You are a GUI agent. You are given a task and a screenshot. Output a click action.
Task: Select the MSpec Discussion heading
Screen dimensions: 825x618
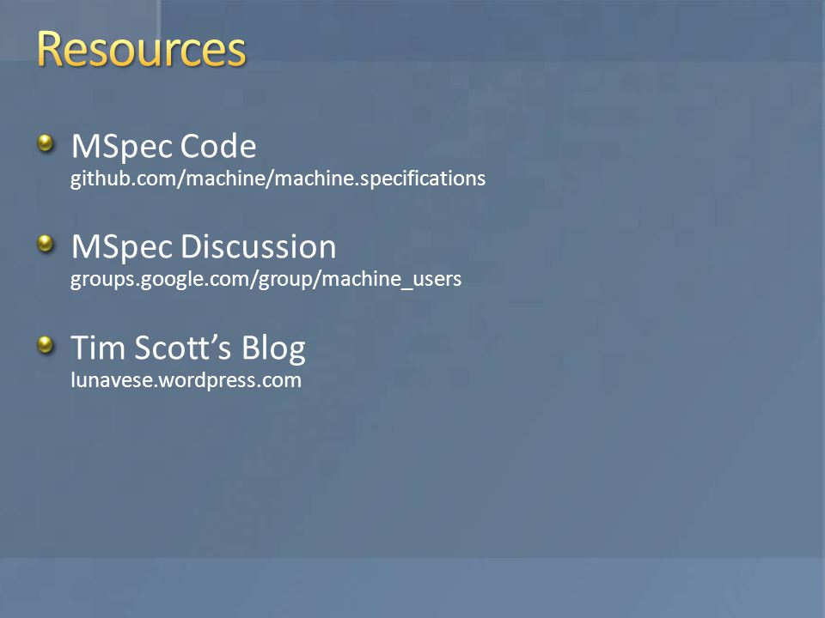point(204,247)
